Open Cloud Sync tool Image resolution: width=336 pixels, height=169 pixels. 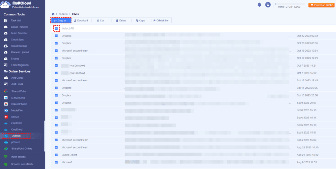(17, 40)
